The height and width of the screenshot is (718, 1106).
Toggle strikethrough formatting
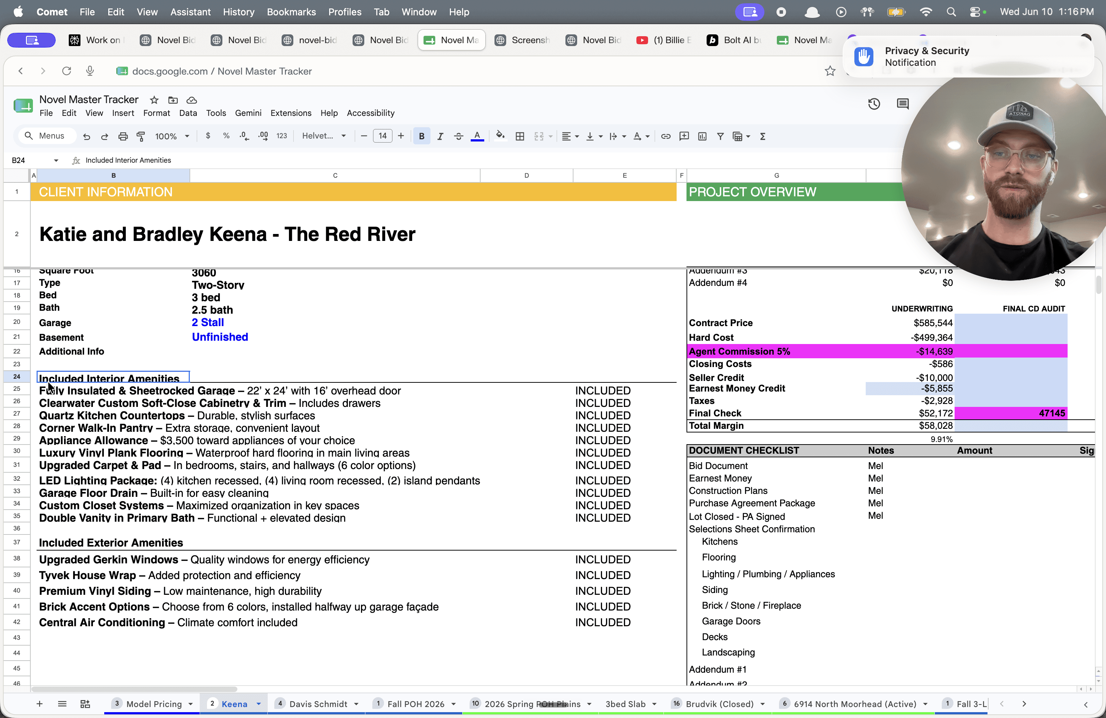458,136
